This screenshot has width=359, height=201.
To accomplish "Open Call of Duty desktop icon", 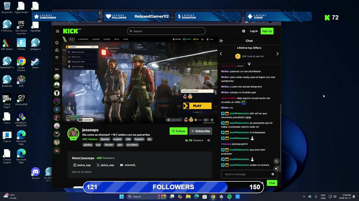I will point(7,101).
